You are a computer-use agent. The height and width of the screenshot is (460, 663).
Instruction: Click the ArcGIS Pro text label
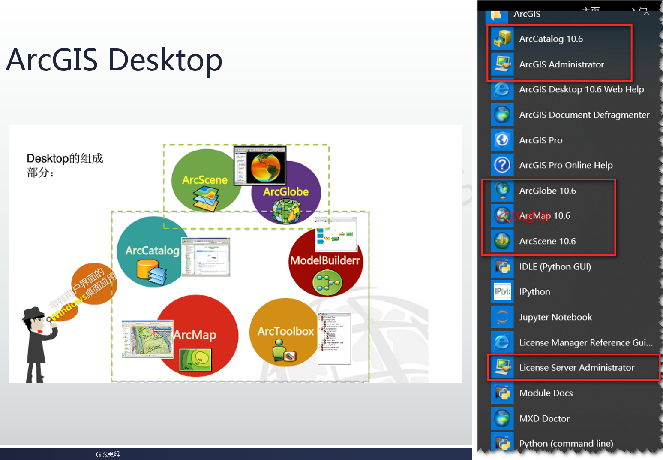[540, 140]
